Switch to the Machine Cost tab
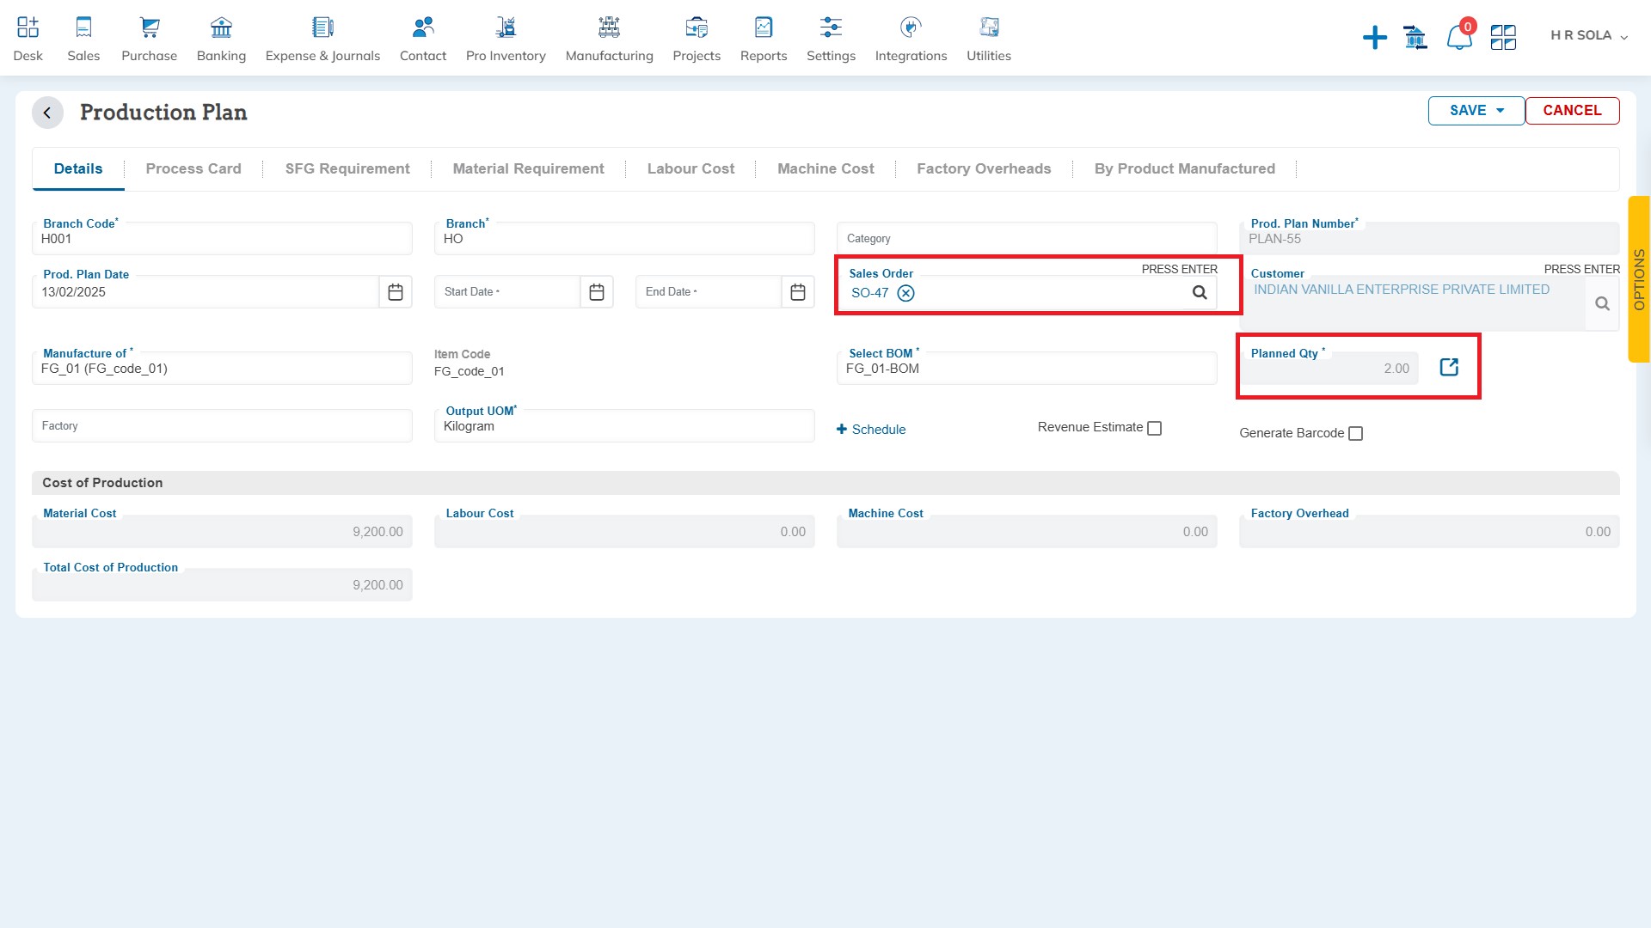 tap(825, 169)
